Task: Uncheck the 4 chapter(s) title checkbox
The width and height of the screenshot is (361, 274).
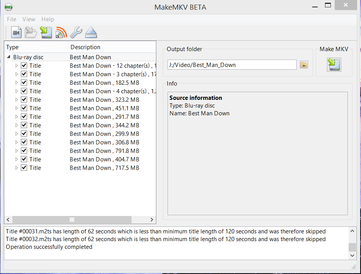Action: [x=24, y=91]
